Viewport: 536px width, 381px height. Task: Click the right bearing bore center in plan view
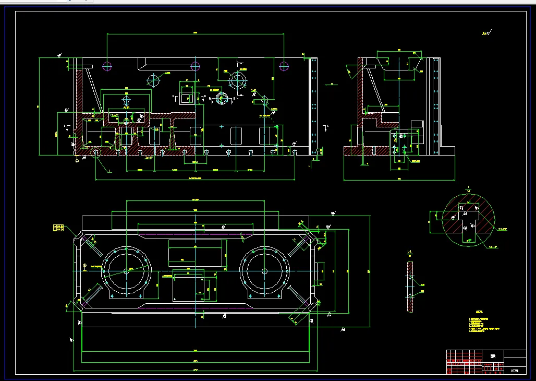[264, 271]
